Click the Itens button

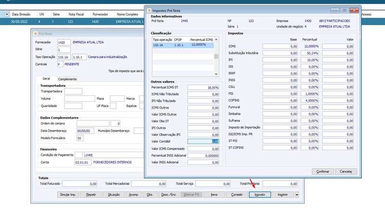214,195
